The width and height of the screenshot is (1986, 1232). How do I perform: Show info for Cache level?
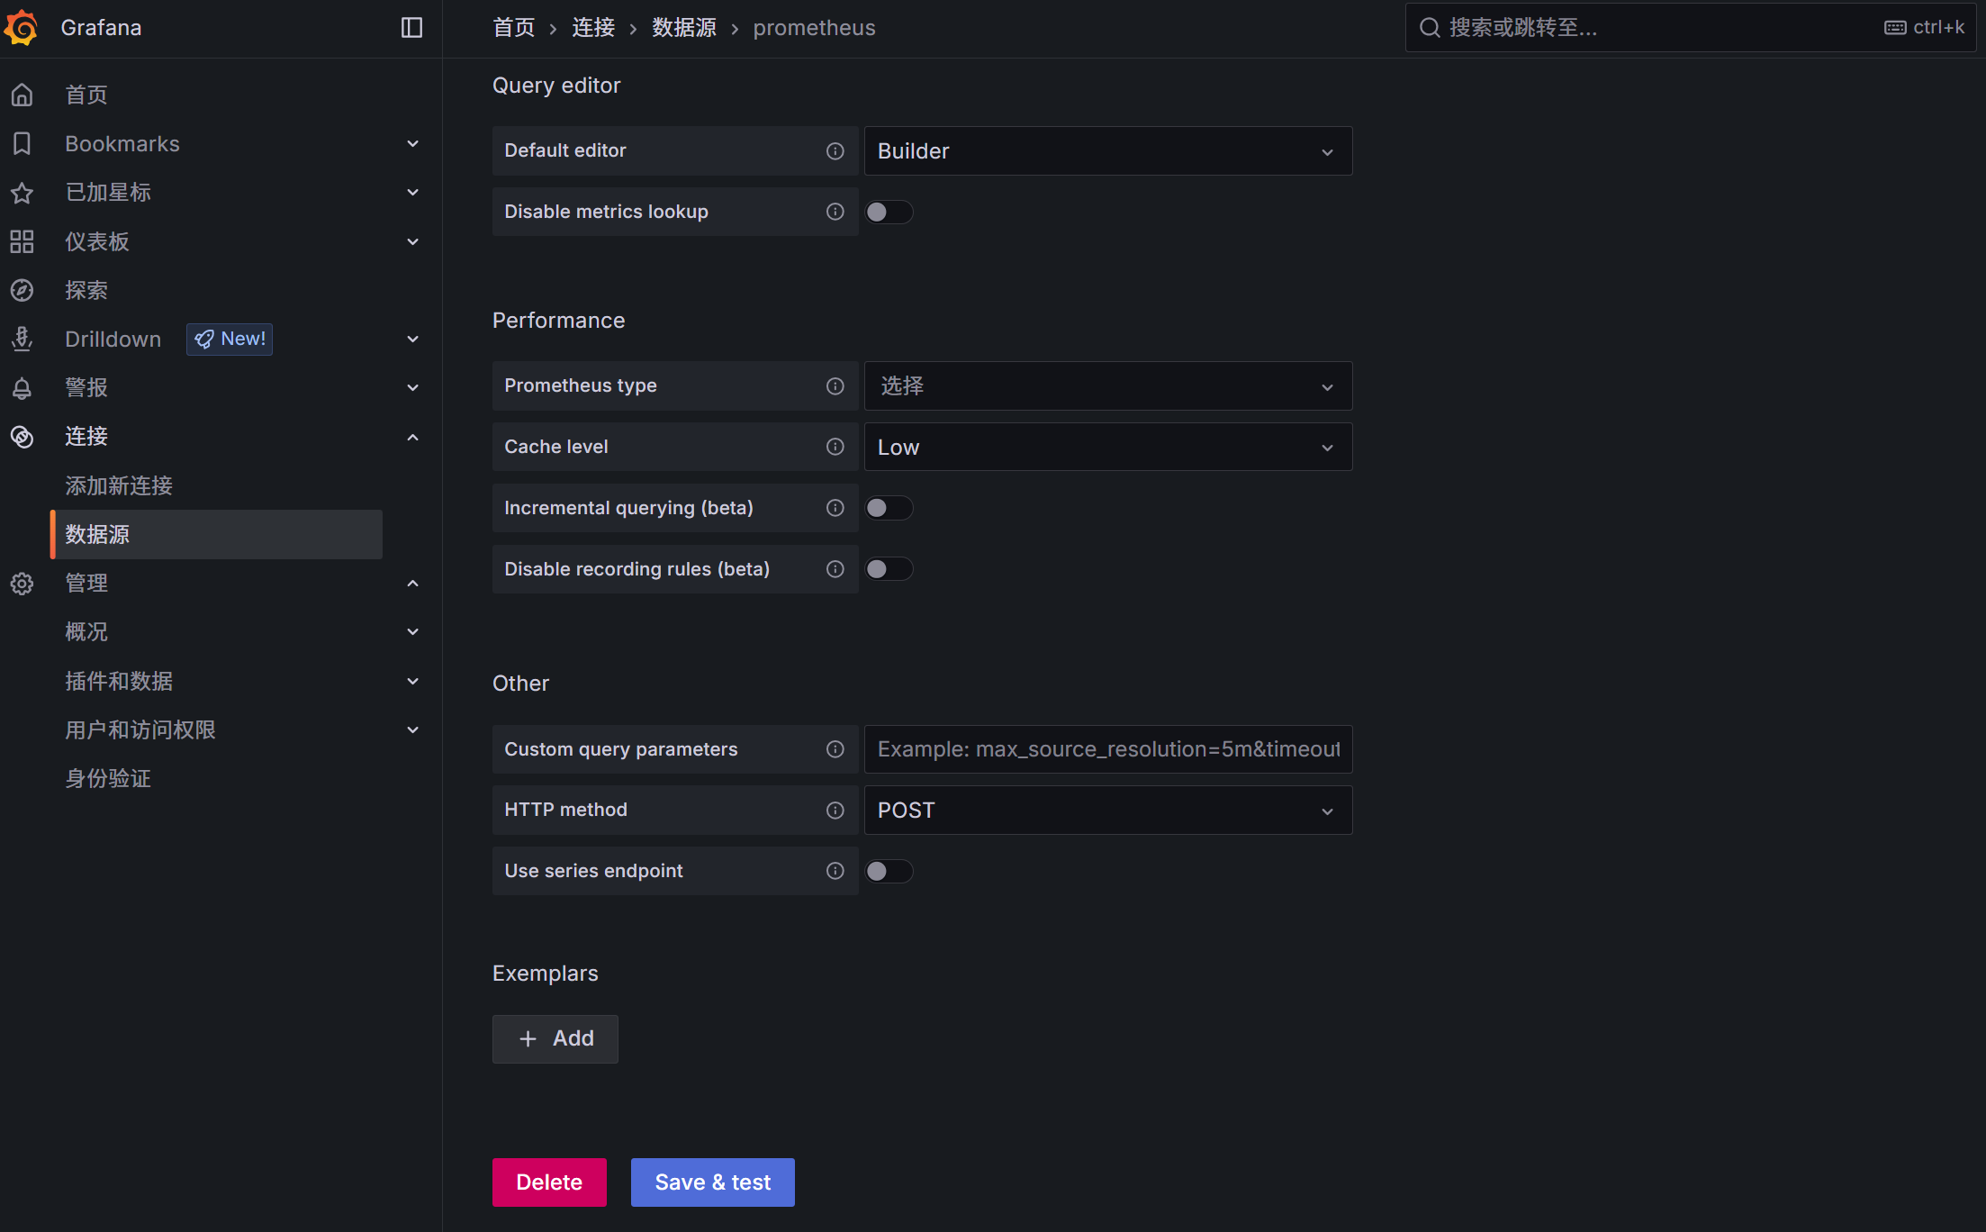(835, 447)
